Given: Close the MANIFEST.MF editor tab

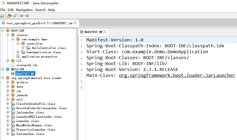Looking at the screenshot, I should point(105,32).
